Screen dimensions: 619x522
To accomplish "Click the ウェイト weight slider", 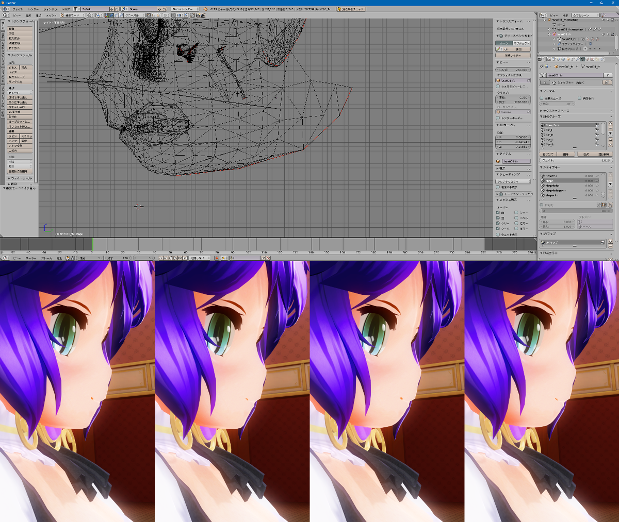I will click(576, 160).
